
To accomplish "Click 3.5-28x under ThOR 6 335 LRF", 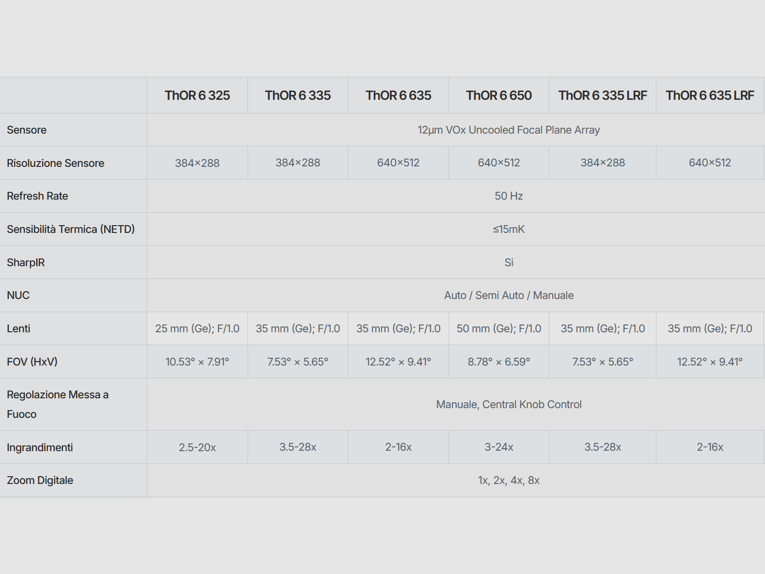I will (603, 447).
